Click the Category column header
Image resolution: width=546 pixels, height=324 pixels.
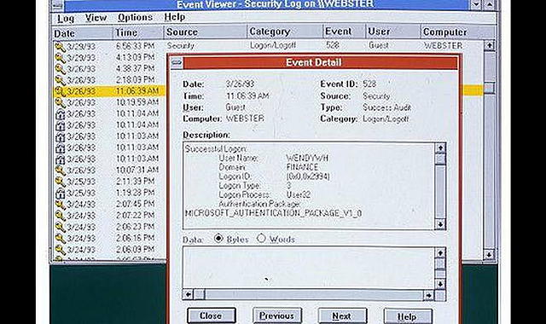click(x=285, y=32)
